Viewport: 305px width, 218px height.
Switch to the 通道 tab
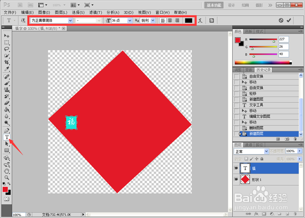[x=249, y=145]
